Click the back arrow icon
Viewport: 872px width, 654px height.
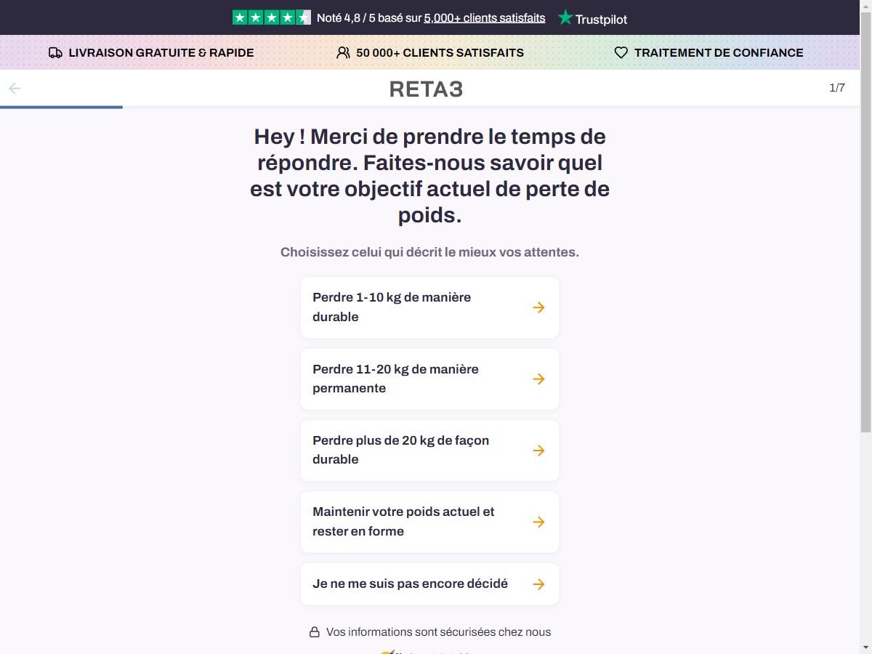(15, 89)
